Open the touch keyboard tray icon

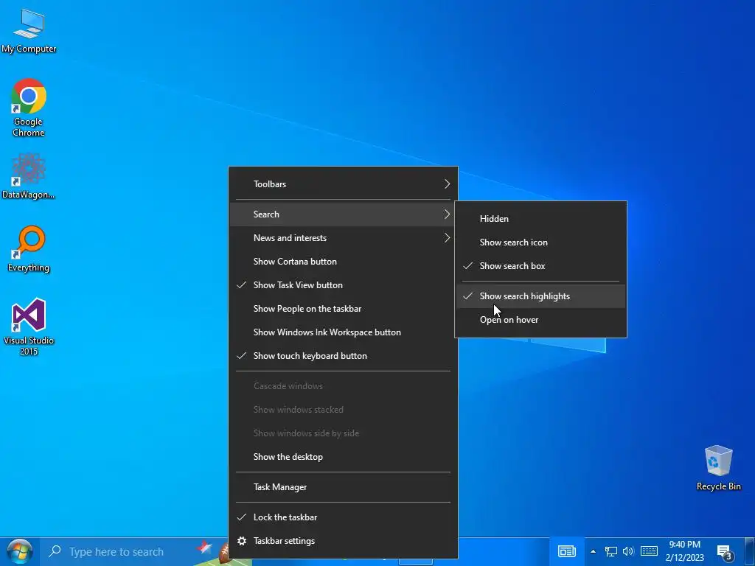click(649, 551)
